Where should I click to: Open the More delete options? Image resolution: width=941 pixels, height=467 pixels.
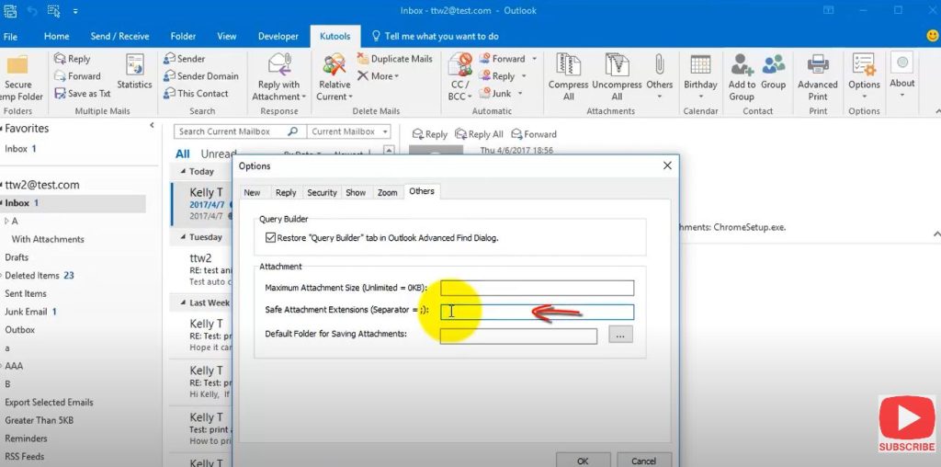point(378,76)
